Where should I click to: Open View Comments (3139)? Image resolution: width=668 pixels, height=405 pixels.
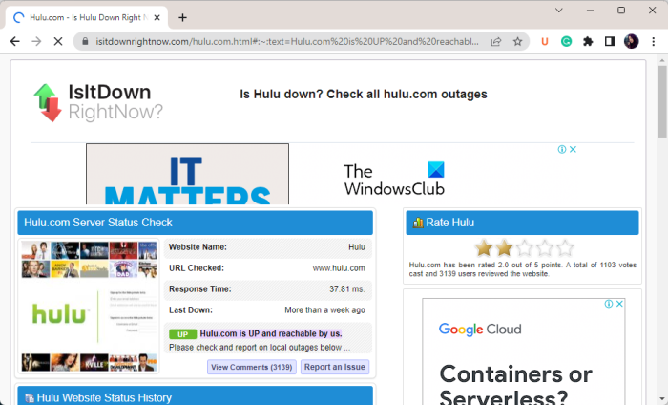251,367
